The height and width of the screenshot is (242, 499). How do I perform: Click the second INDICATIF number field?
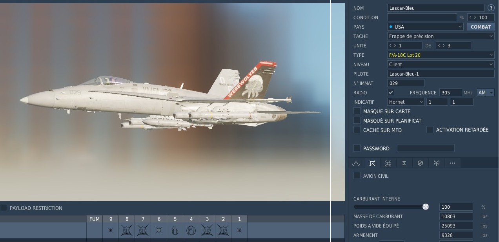(461, 102)
